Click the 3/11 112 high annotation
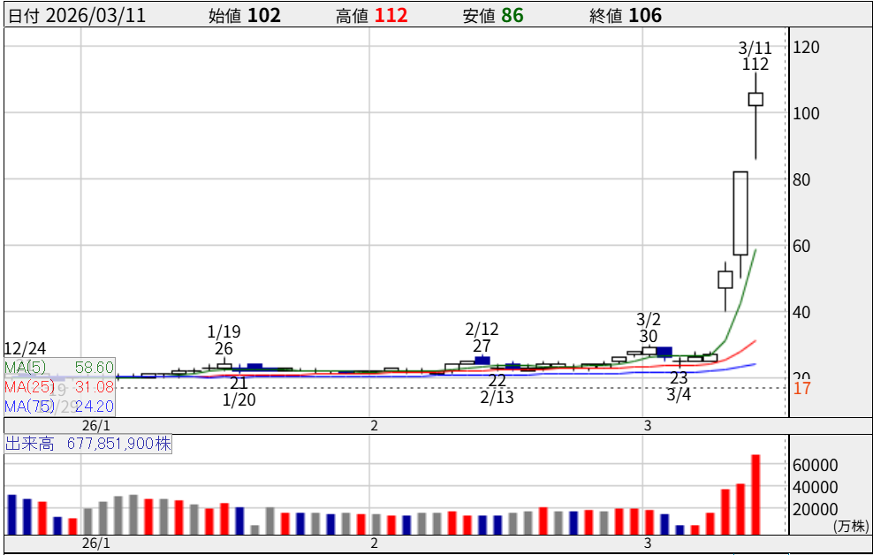The width and height of the screenshot is (873, 555). coord(755,56)
